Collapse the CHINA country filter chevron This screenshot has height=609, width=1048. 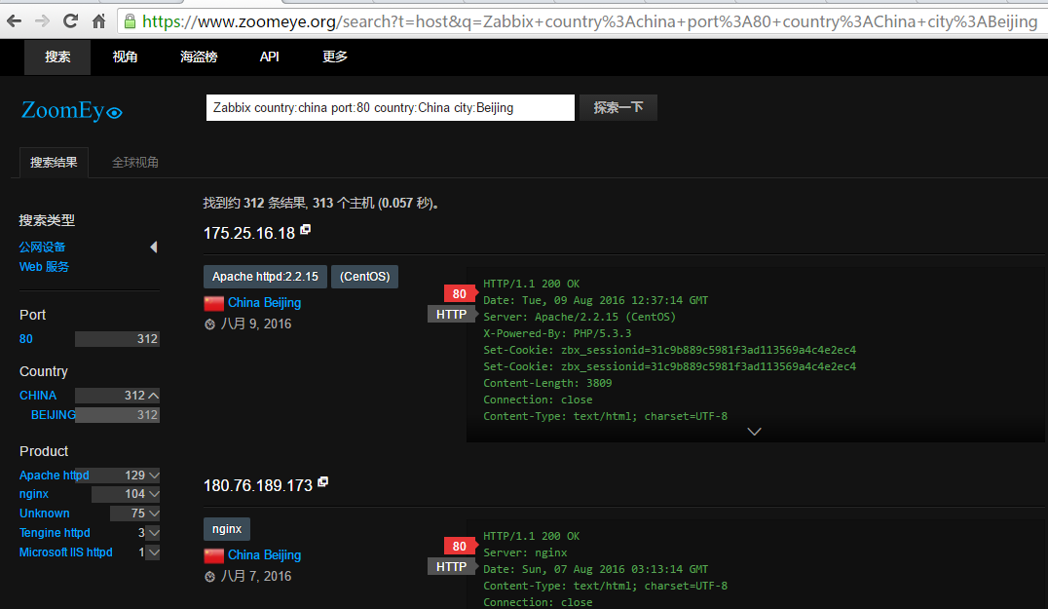tap(153, 396)
